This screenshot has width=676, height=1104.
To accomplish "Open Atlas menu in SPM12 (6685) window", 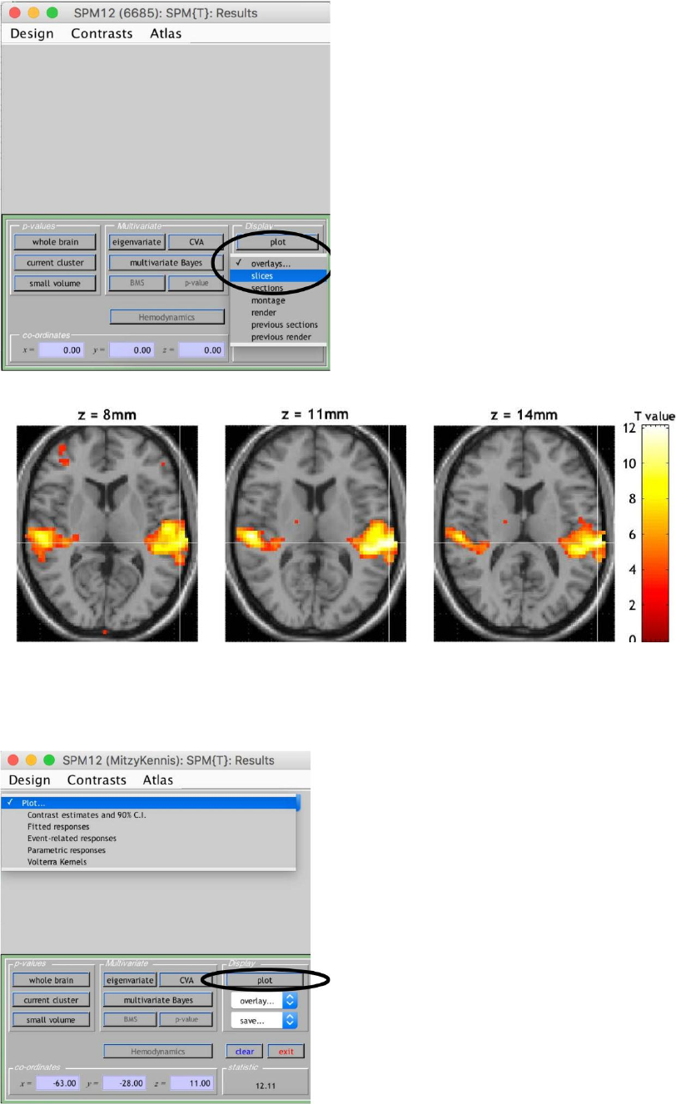I will pos(166,34).
